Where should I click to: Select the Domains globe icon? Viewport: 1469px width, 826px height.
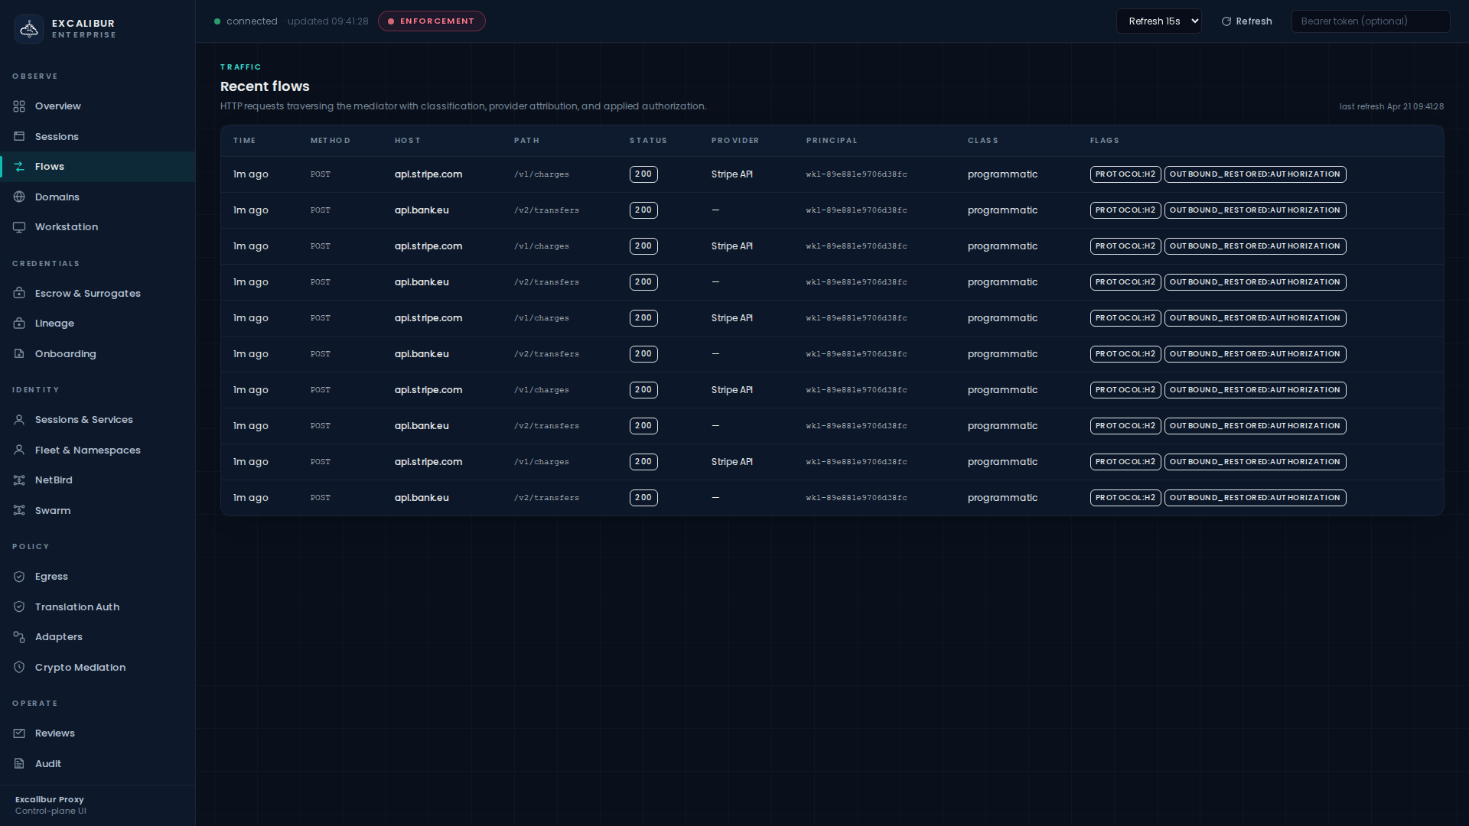[19, 197]
